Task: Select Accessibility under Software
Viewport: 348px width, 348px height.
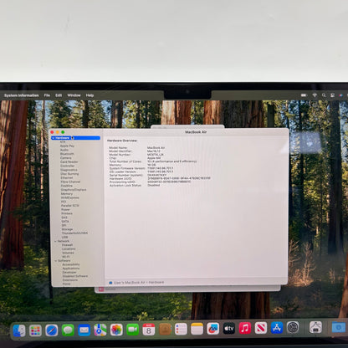Action: pos(71,264)
